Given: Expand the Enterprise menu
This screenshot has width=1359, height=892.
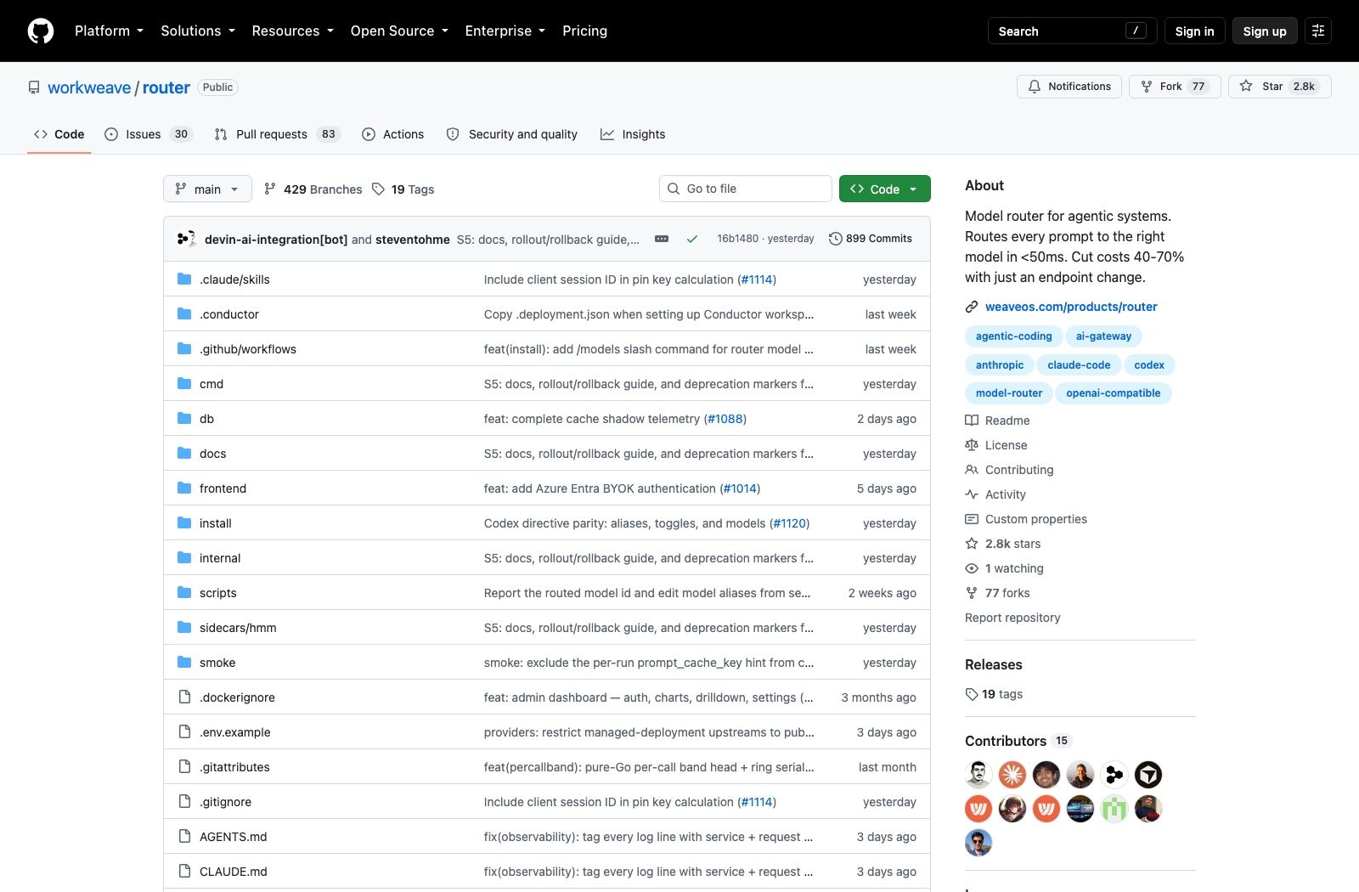Looking at the screenshot, I should click(x=505, y=31).
